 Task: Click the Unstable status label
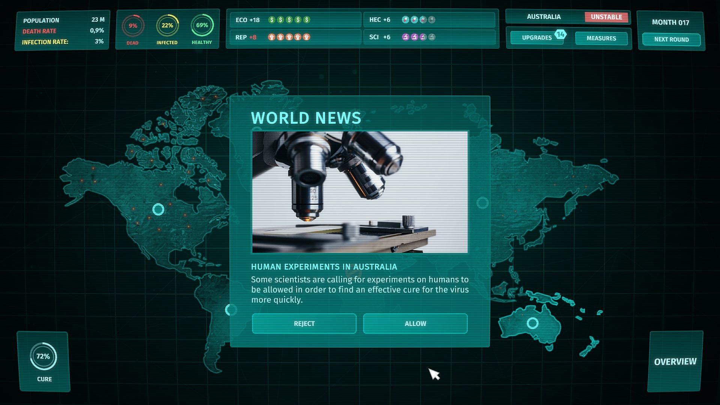606,17
